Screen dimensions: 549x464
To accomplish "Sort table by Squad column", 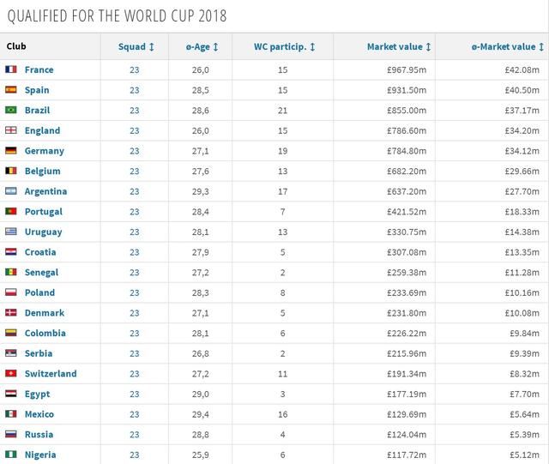I will 136,46.
